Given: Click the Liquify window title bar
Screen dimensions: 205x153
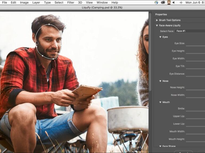Looking at the screenshot, I should [x=102, y=7].
